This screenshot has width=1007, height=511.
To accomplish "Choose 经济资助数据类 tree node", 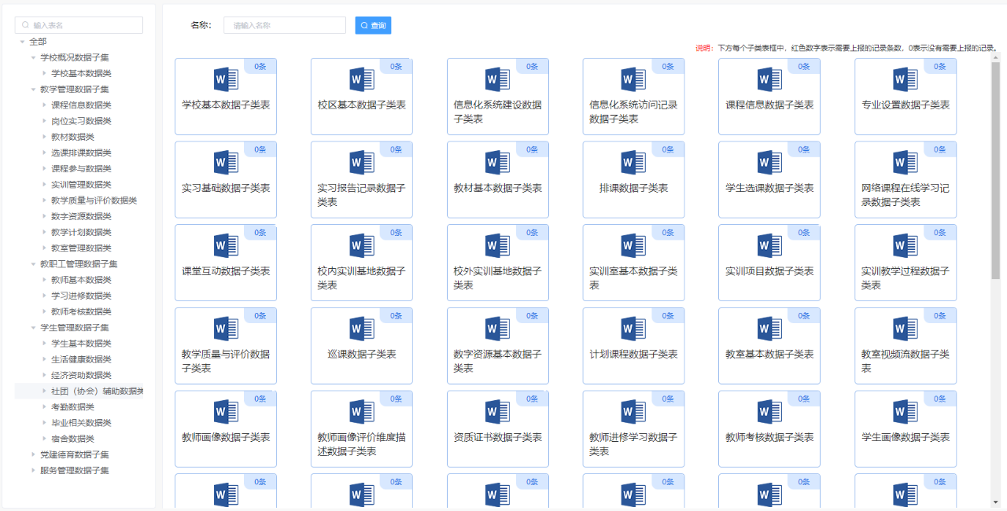I will (81, 375).
